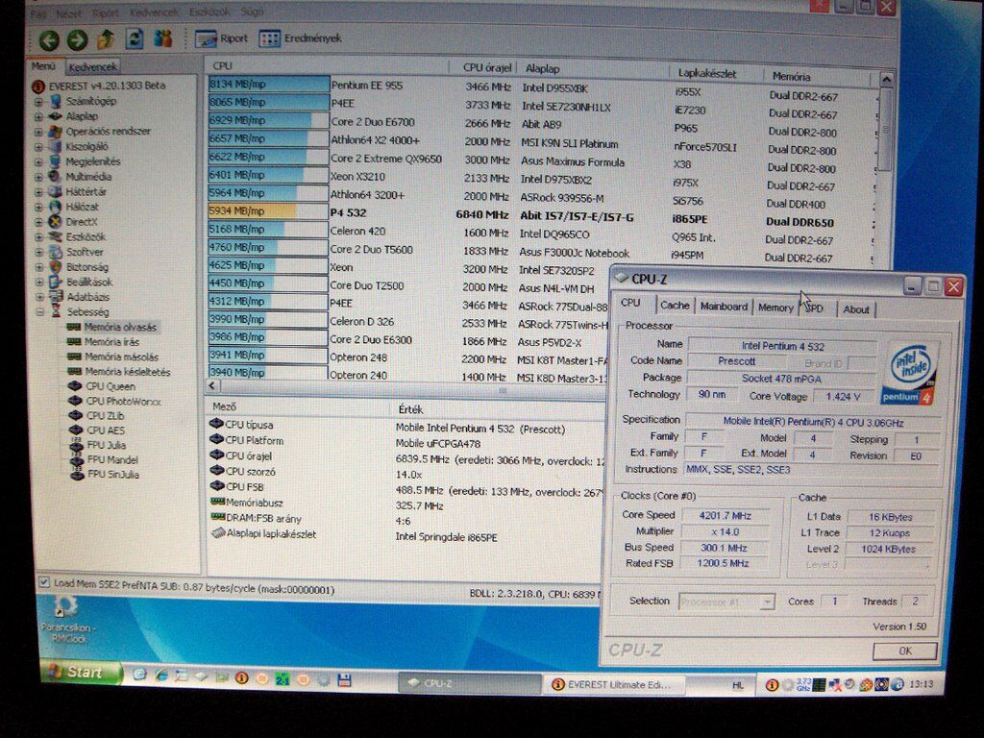This screenshot has width=984, height=738.
Task: Select Memória késleltetés benchmark
Action: click(128, 372)
